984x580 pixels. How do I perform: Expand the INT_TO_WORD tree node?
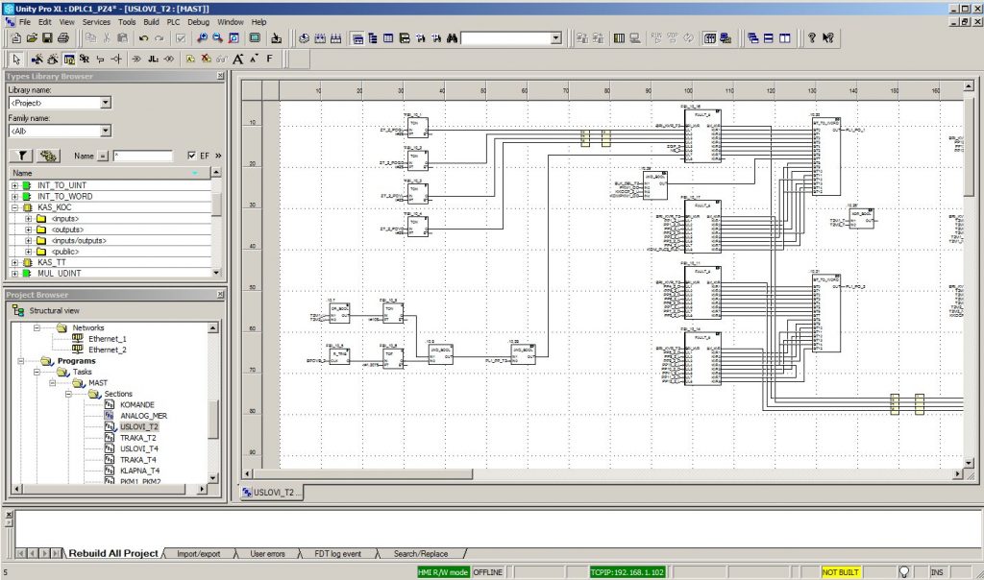pyautogui.click(x=14, y=197)
